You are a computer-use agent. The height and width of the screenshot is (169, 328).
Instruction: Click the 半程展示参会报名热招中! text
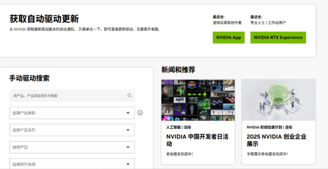coord(267,154)
